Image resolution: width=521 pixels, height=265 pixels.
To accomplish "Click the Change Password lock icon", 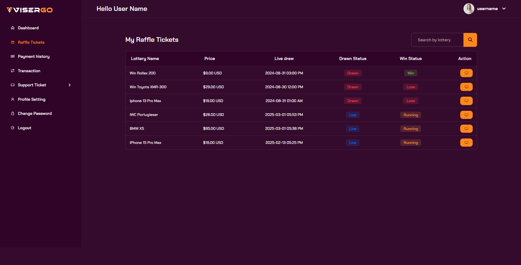I will 12,113.
